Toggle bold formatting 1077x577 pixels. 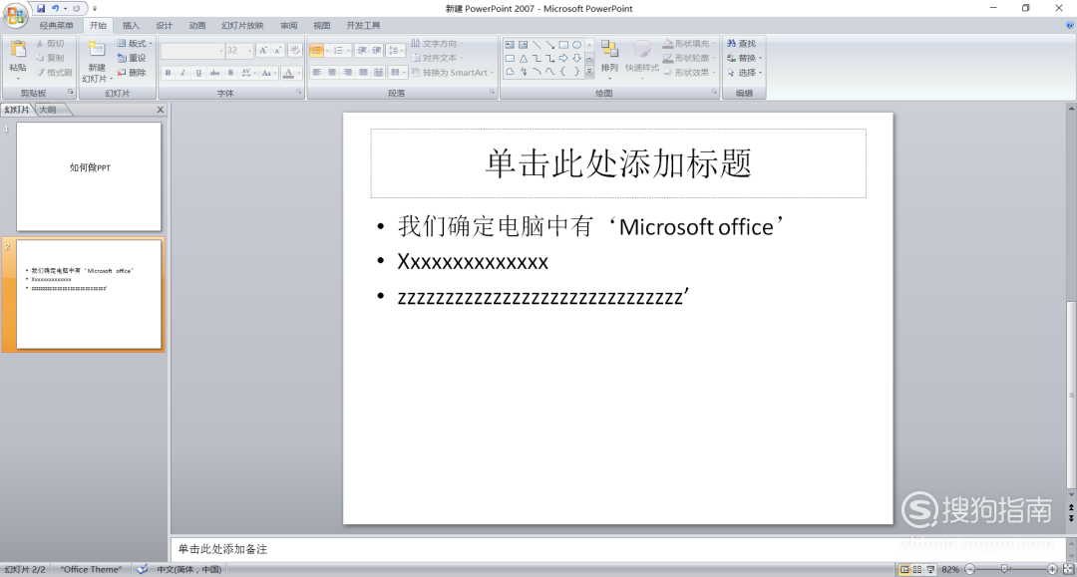168,72
